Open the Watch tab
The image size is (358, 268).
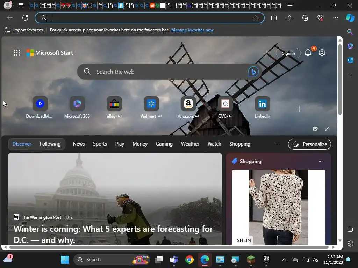pos(214,144)
